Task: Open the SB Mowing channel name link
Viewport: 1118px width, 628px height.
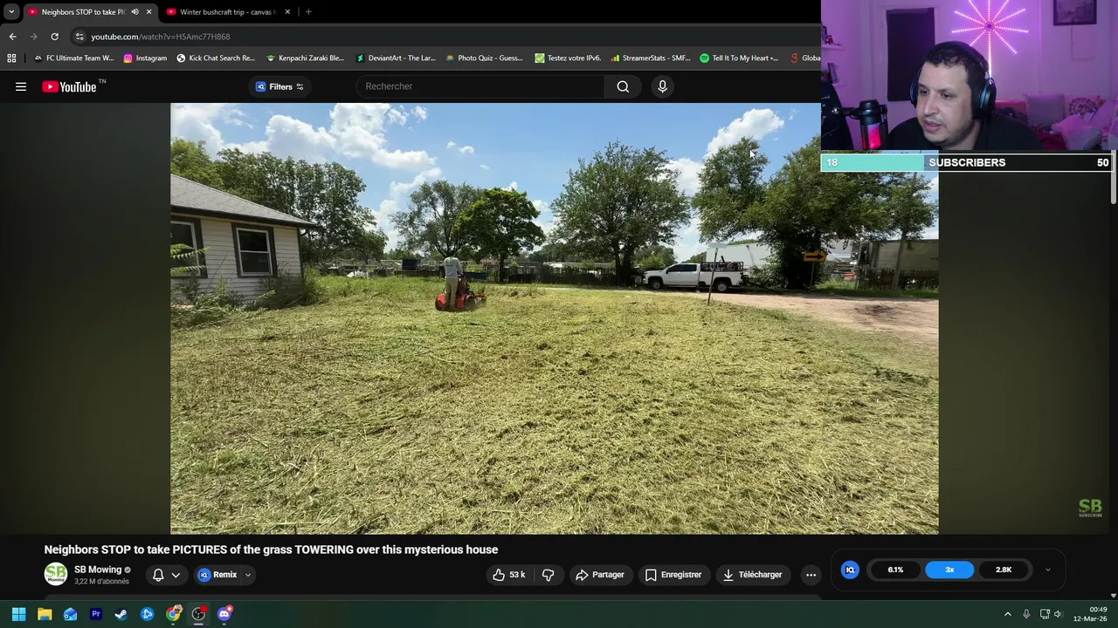Action: click(x=98, y=570)
